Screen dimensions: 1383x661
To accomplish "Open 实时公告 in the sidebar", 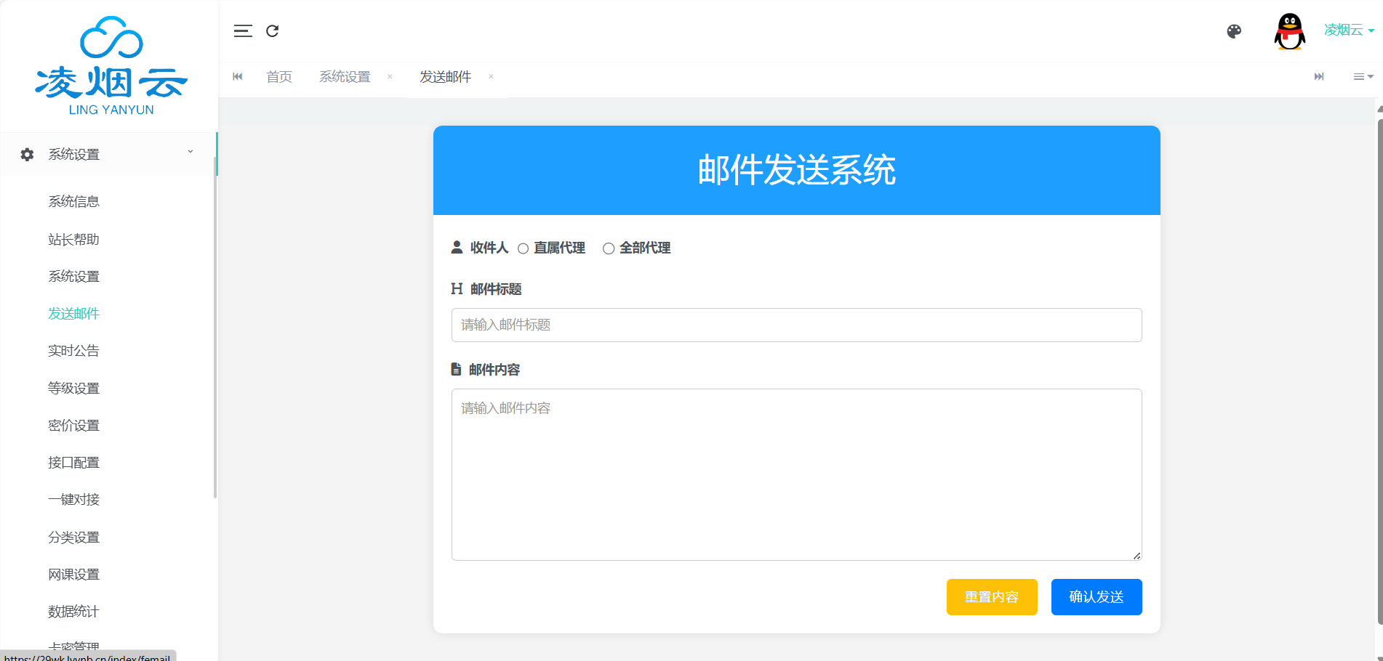I will [x=73, y=351].
